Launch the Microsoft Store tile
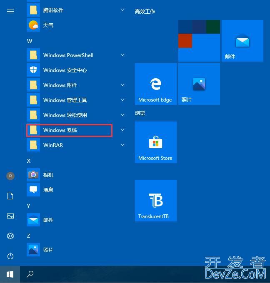The height and width of the screenshot is (283, 270). coord(155,142)
